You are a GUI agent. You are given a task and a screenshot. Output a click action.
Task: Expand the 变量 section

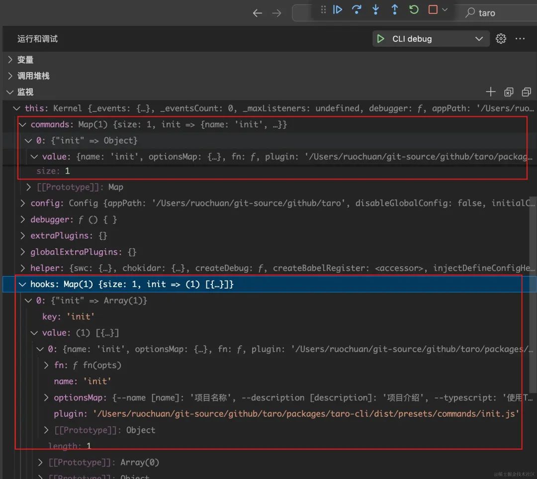coord(10,60)
